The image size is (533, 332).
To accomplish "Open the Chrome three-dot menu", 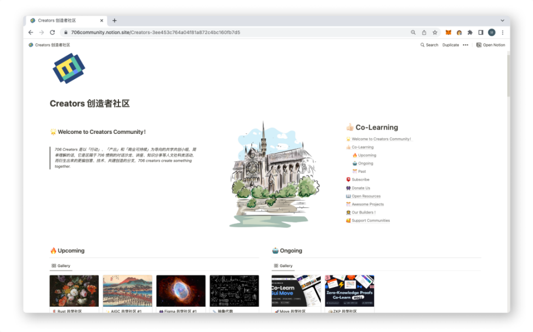I will pos(502,32).
